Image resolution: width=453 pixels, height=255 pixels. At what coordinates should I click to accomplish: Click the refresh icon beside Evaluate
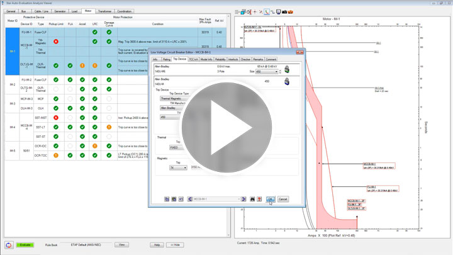point(9,245)
